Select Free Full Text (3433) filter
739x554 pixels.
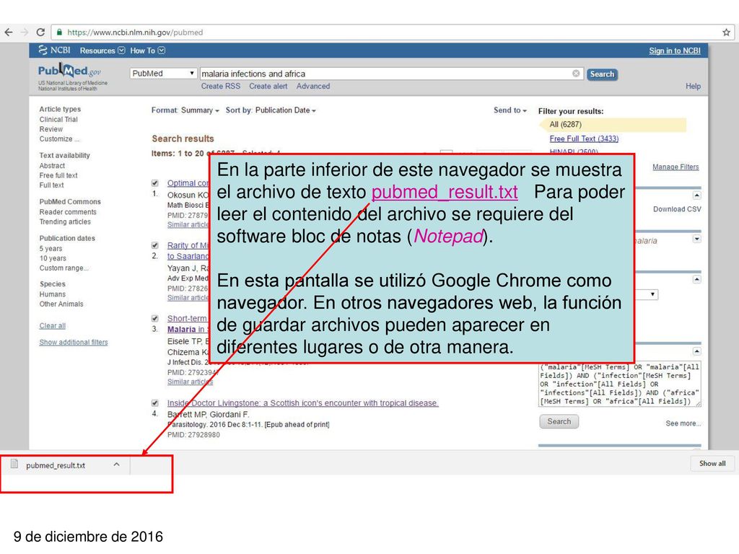[584, 138]
